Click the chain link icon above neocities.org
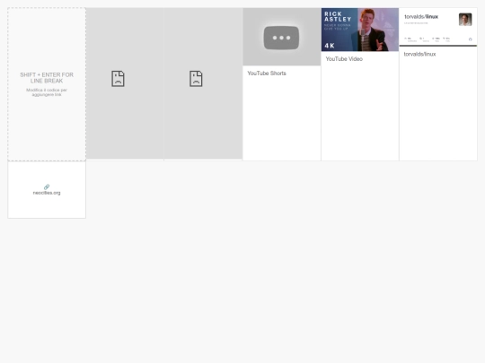The image size is (485, 363). pyautogui.click(x=47, y=186)
